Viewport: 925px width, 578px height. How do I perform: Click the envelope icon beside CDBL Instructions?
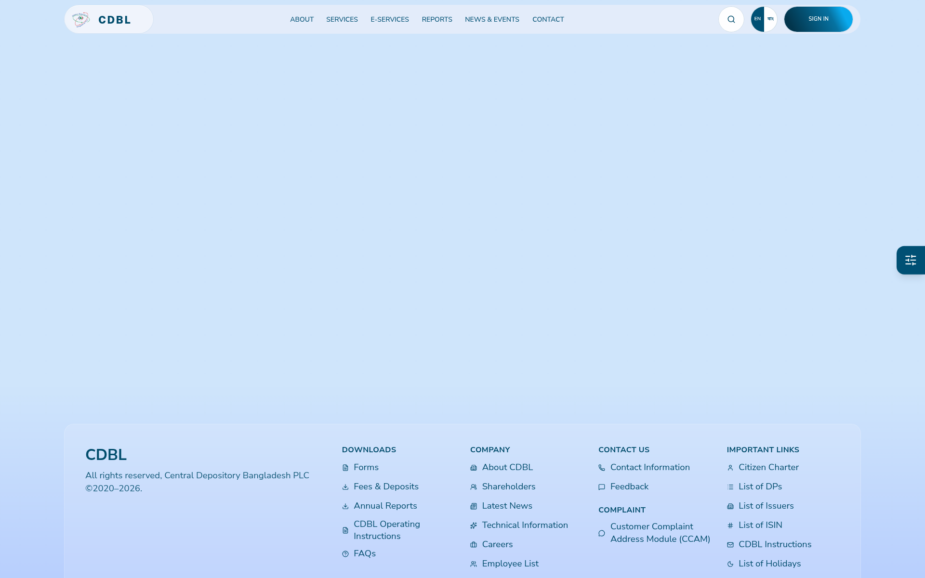(x=730, y=545)
